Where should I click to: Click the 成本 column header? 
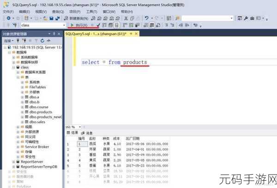pyautogui.click(x=117, y=138)
